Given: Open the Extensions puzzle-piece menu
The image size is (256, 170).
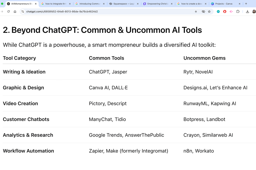Looking at the screenshot, I should (x=238, y=11).
